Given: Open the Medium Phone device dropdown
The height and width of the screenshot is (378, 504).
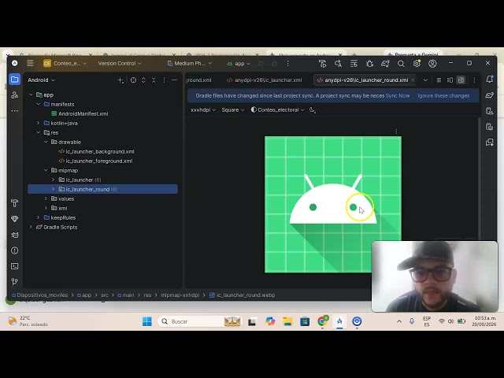Looking at the screenshot, I should (190, 64).
